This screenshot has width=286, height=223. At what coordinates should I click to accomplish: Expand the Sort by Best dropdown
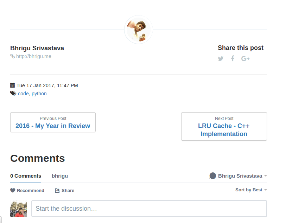[251, 190]
